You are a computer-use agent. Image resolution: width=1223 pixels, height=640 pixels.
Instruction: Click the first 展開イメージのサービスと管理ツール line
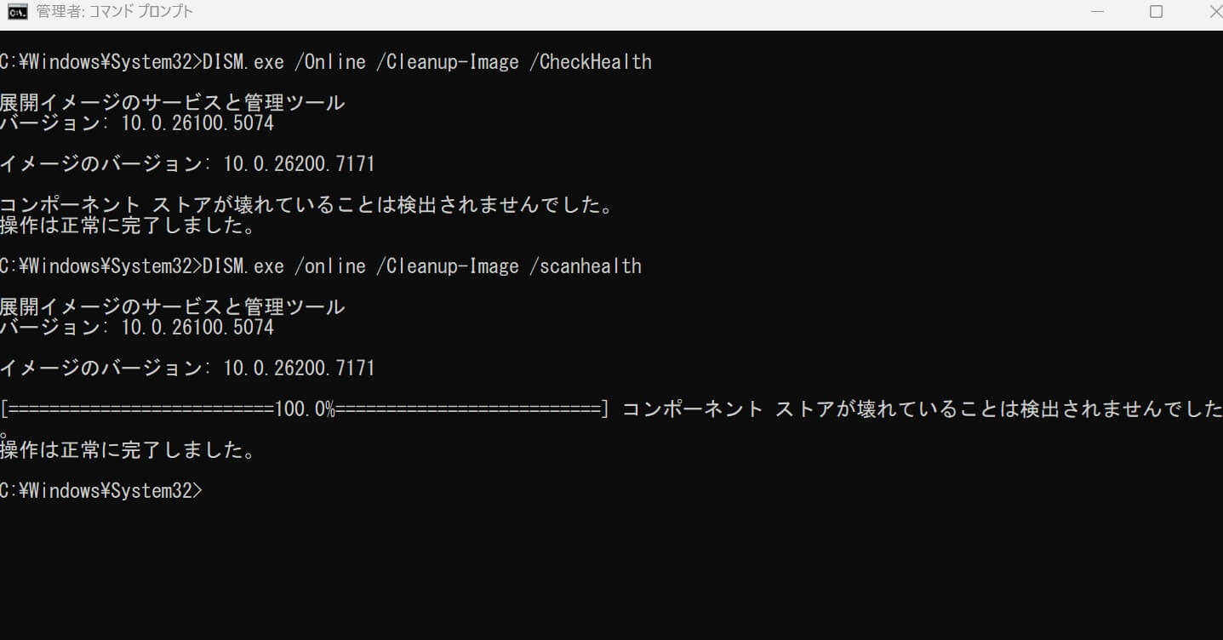(x=172, y=103)
